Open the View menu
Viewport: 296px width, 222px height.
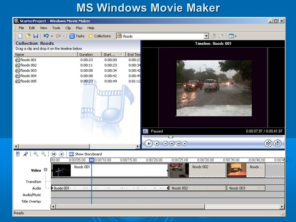click(43, 28)
